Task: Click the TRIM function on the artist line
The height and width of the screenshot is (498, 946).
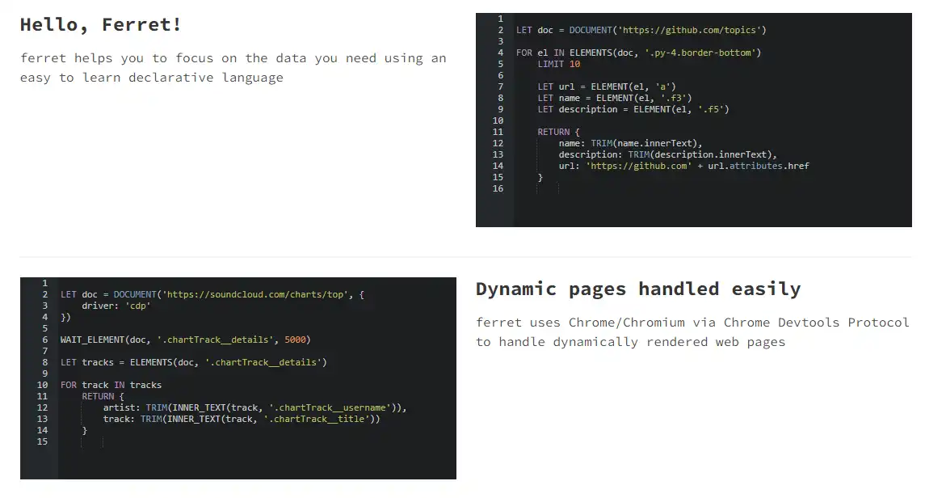Action: point(152,407)
